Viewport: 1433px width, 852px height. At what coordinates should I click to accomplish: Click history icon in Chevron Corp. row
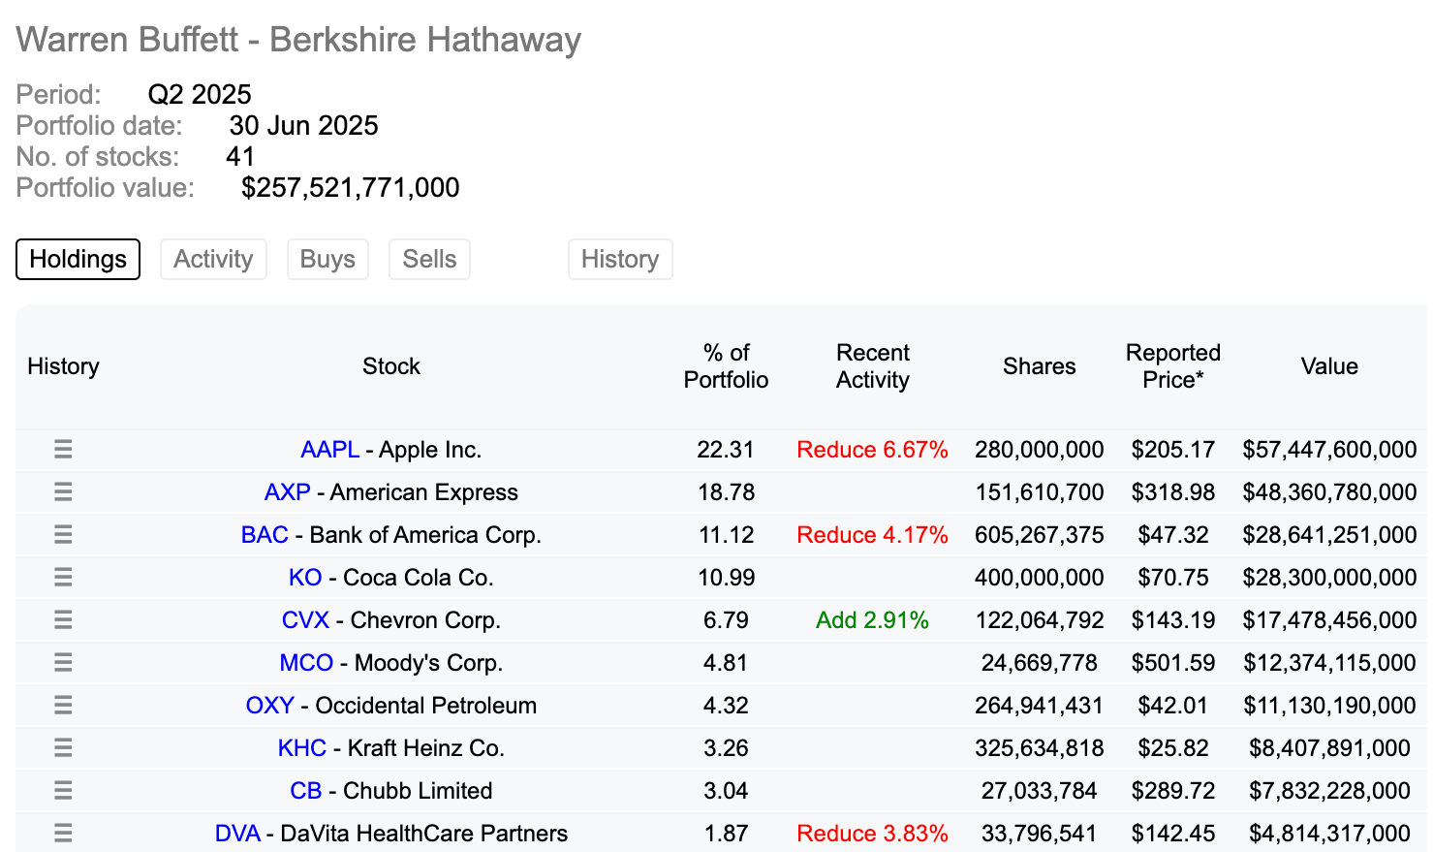tap(63, 619)
